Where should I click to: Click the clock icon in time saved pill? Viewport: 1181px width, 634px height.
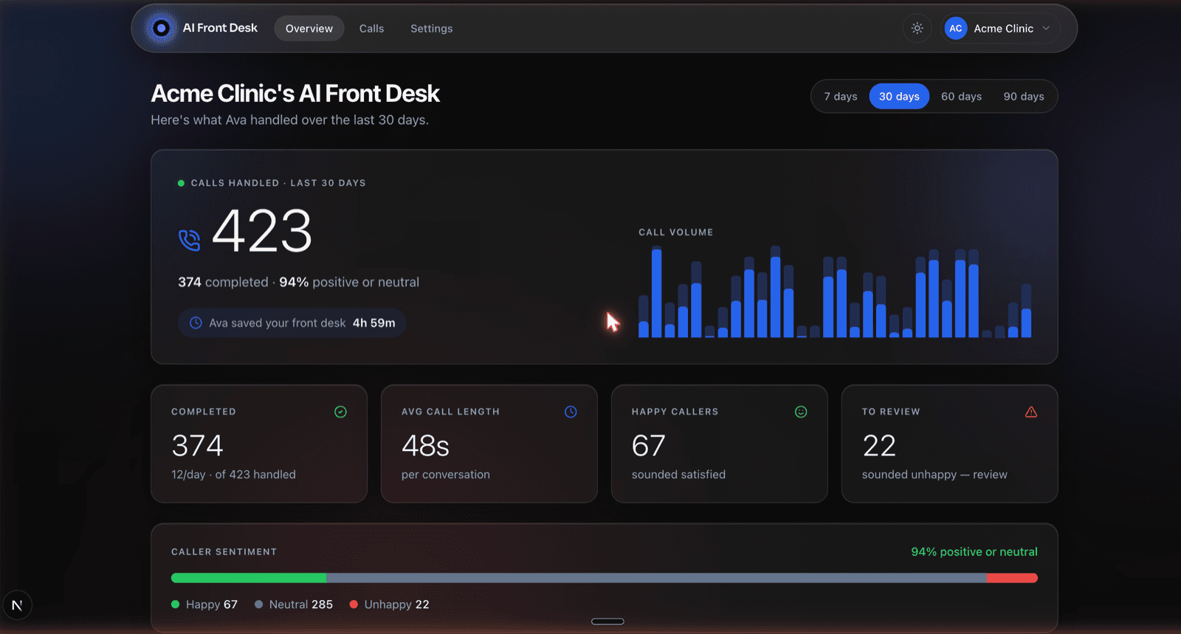pyautogui.click(x=196, y=323)
